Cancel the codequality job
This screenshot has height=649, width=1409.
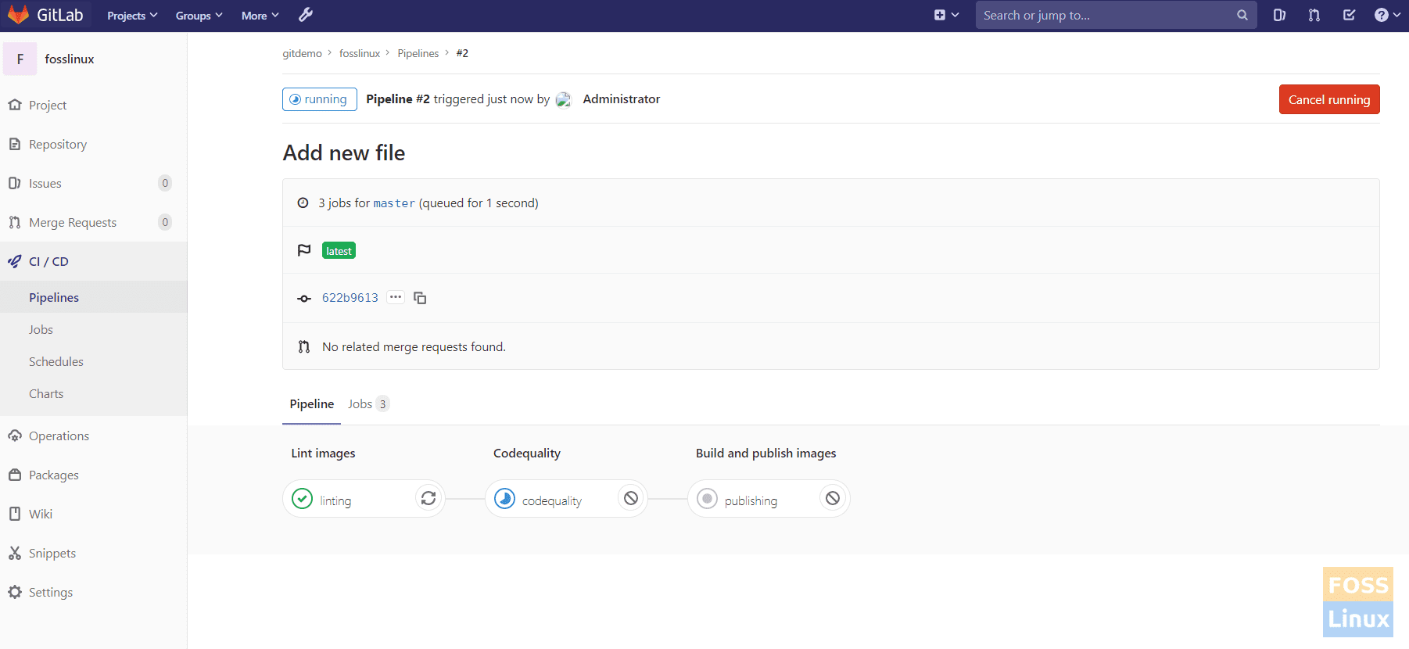point(631,498)
